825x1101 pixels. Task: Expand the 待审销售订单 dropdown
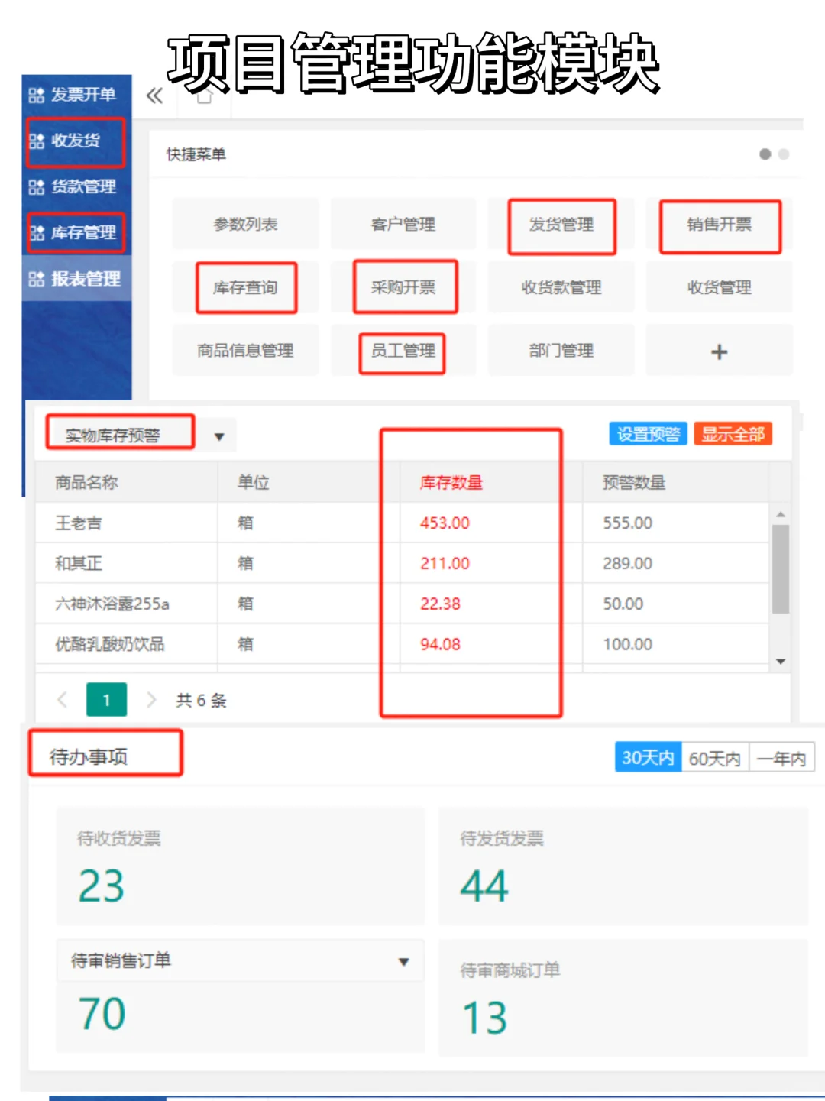click(x=404, y=961)
